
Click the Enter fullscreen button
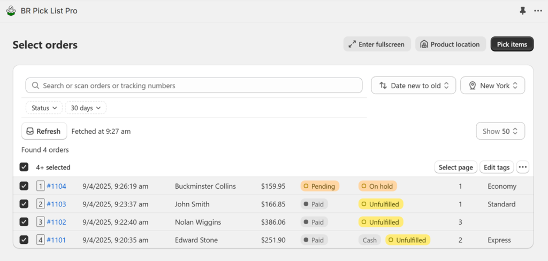(377, 44)
